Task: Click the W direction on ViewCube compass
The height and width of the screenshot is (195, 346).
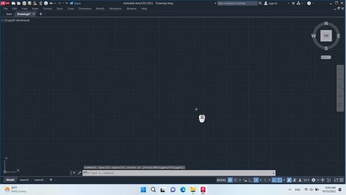Action: tap(314, 36)
